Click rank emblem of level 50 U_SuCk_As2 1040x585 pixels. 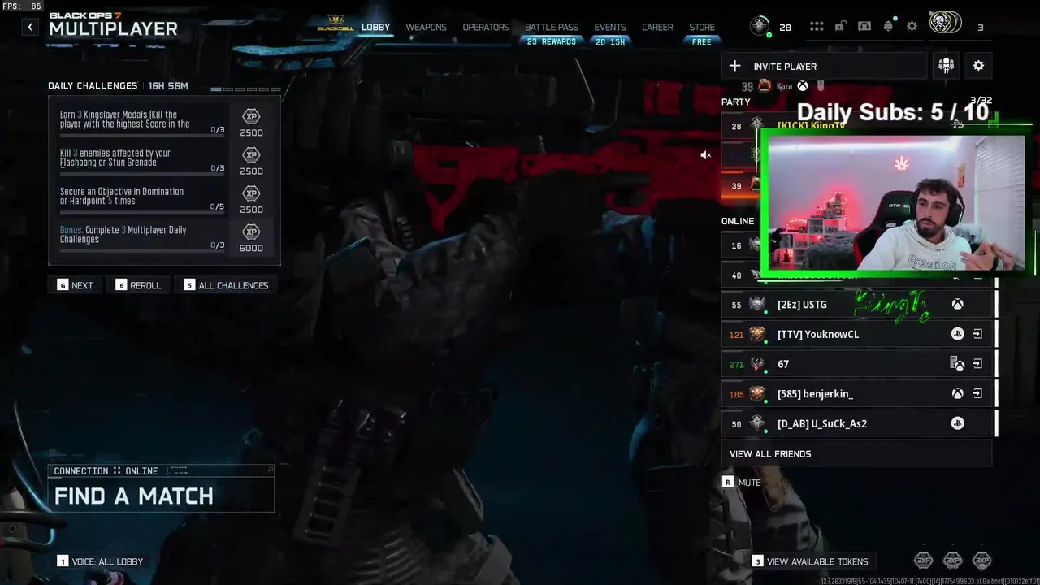(x=757, y=423)
